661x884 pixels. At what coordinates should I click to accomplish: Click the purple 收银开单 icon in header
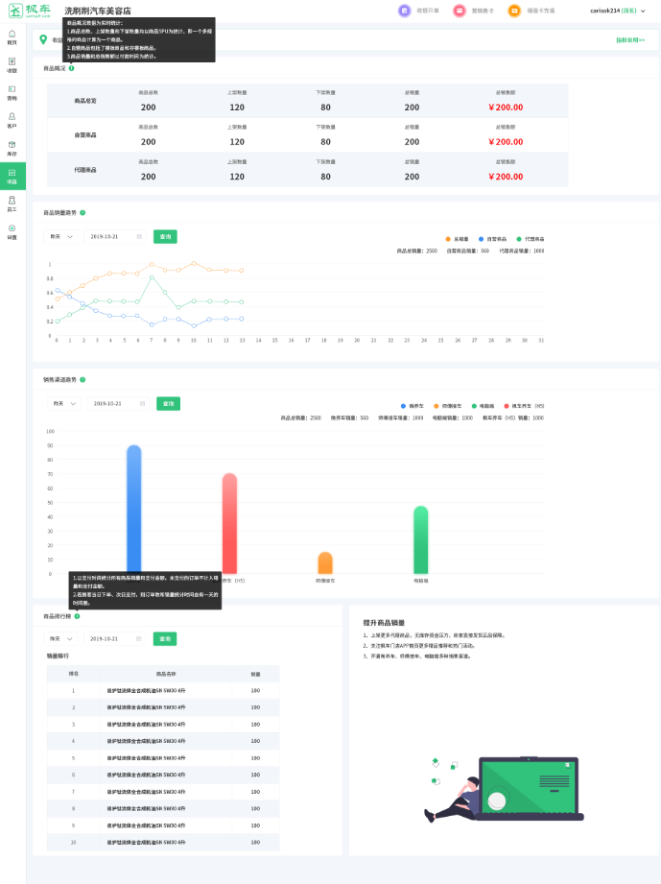(404, 11)
